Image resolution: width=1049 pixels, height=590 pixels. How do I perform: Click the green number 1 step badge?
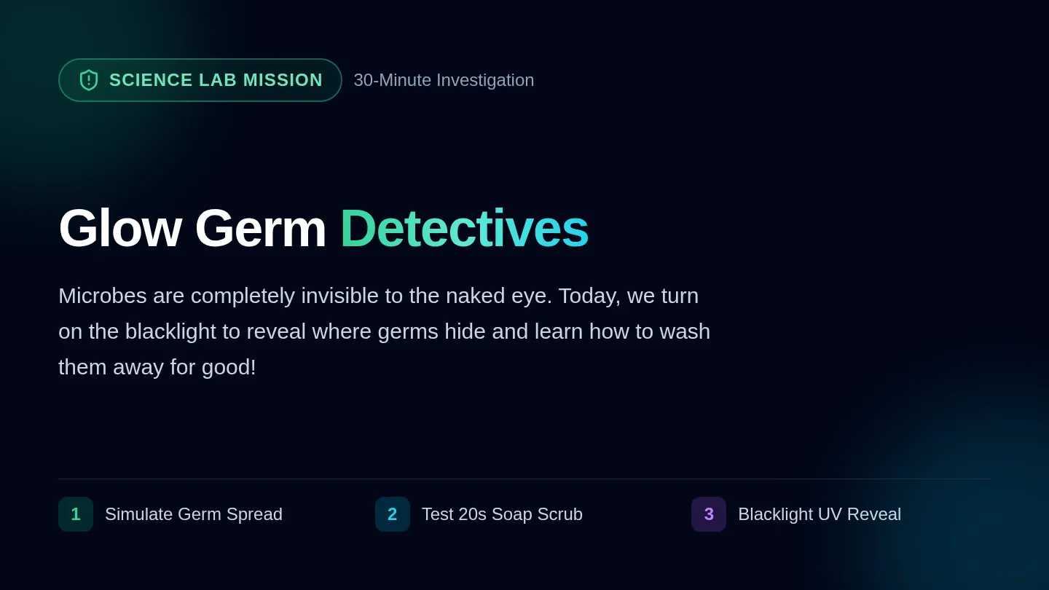[76, 514]
